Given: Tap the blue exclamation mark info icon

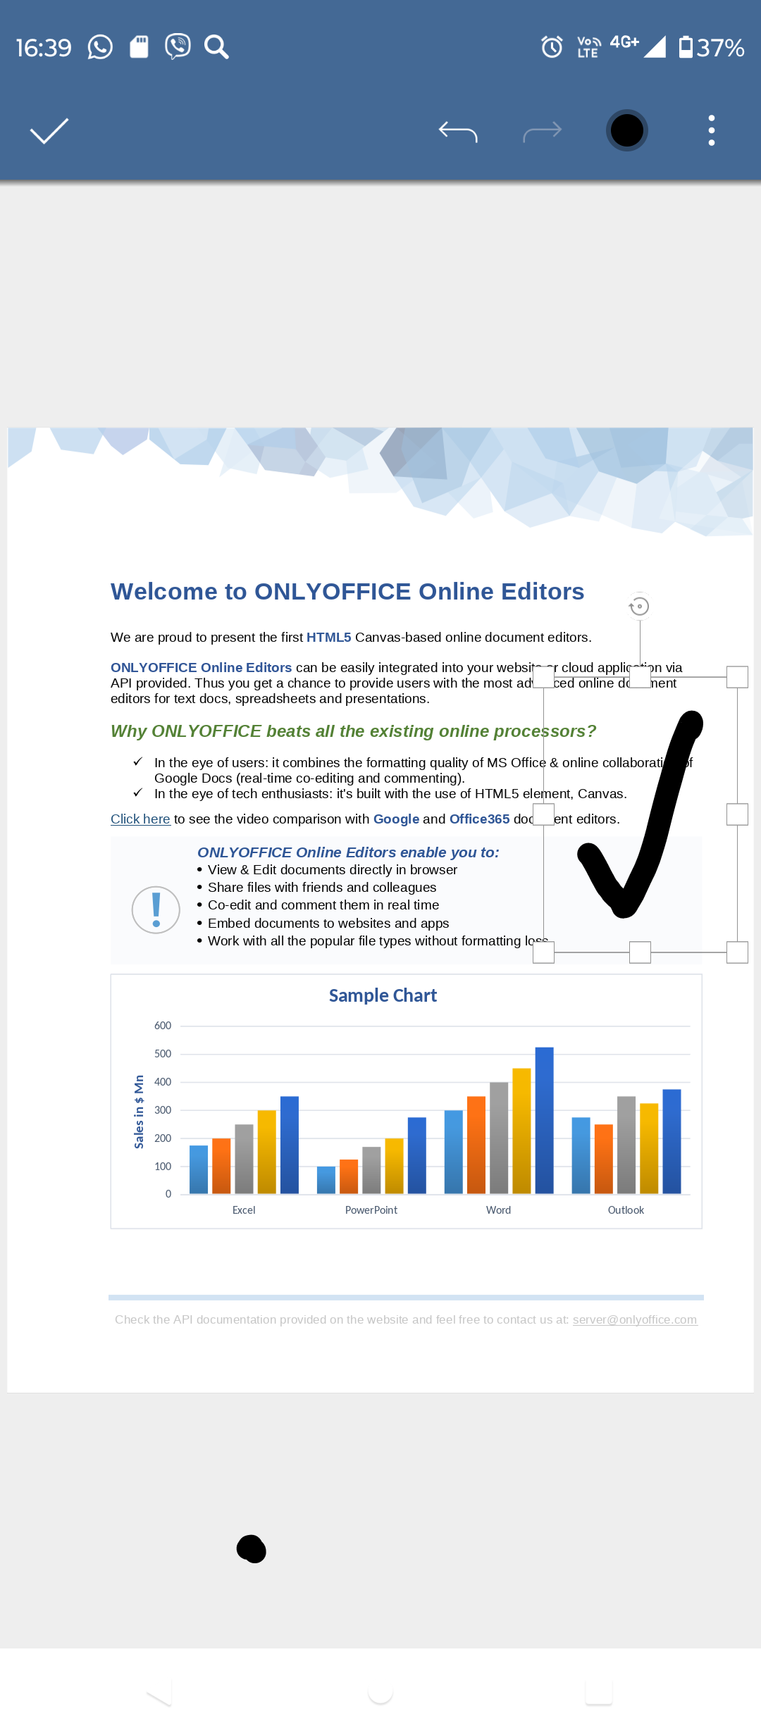Looking at the screenshot, I should tap(156, 909).
